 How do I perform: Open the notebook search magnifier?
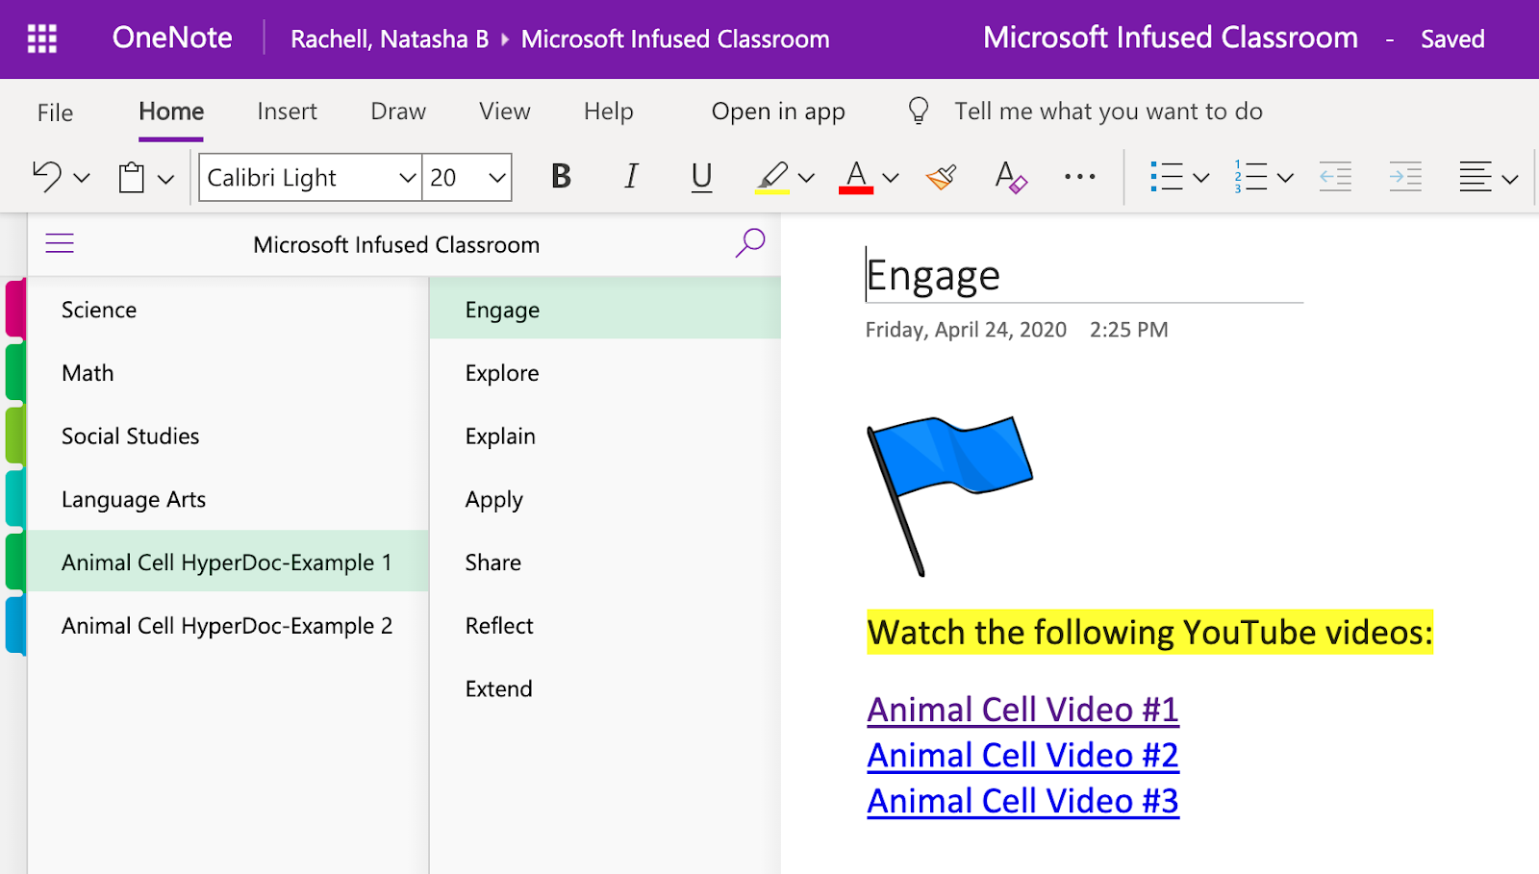tap(750, 243)
